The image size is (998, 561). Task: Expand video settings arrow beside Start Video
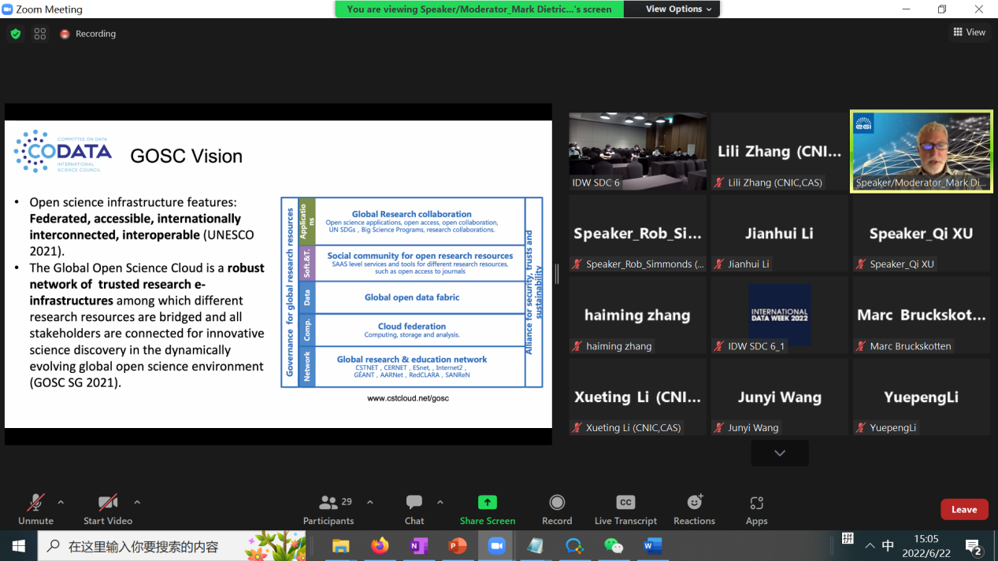(x=137, y=502)
